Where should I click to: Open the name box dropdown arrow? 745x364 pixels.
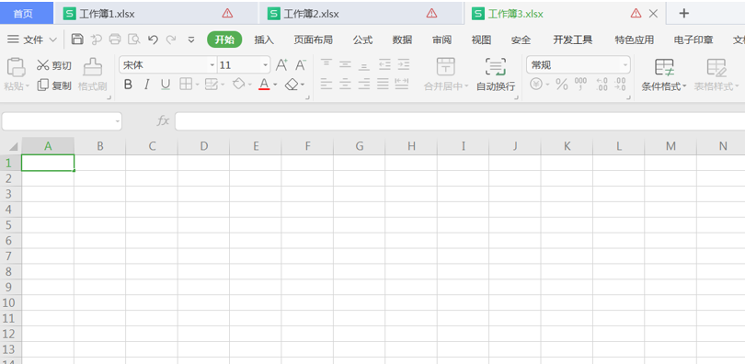[x=118, y=121]
